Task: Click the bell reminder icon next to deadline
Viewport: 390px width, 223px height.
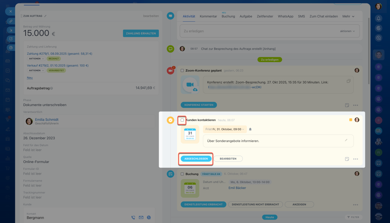Action: [250, 129]
